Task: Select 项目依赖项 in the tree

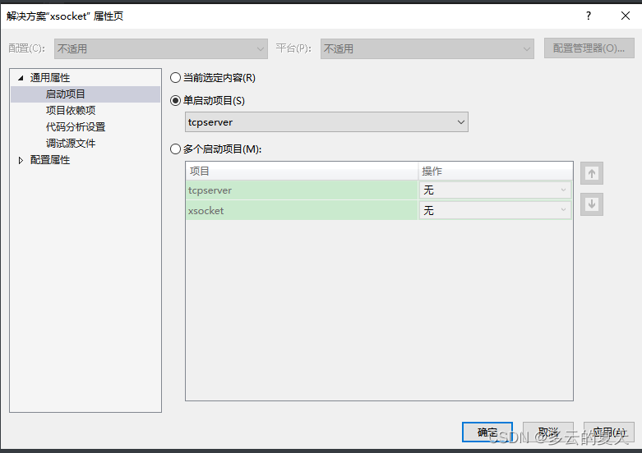Action: click(x=71, y=111)
